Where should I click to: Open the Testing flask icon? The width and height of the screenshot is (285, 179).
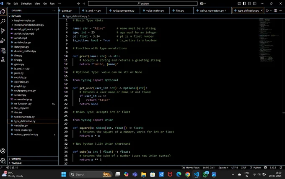coord(3,59)
